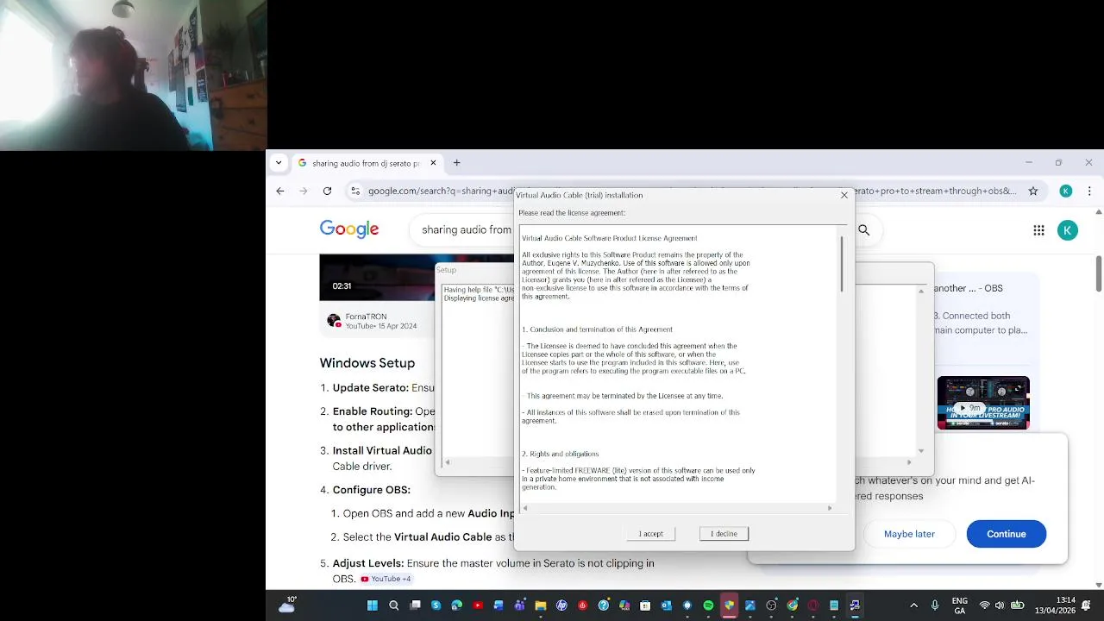1104x621 pixels.
Task: Open Spotify from the taskbar
Action: tap(708, 605)
